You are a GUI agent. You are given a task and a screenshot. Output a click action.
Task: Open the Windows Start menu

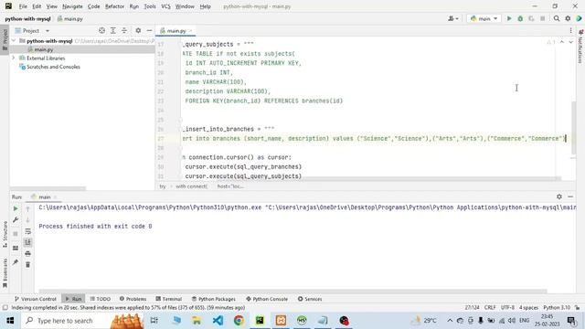10,321
